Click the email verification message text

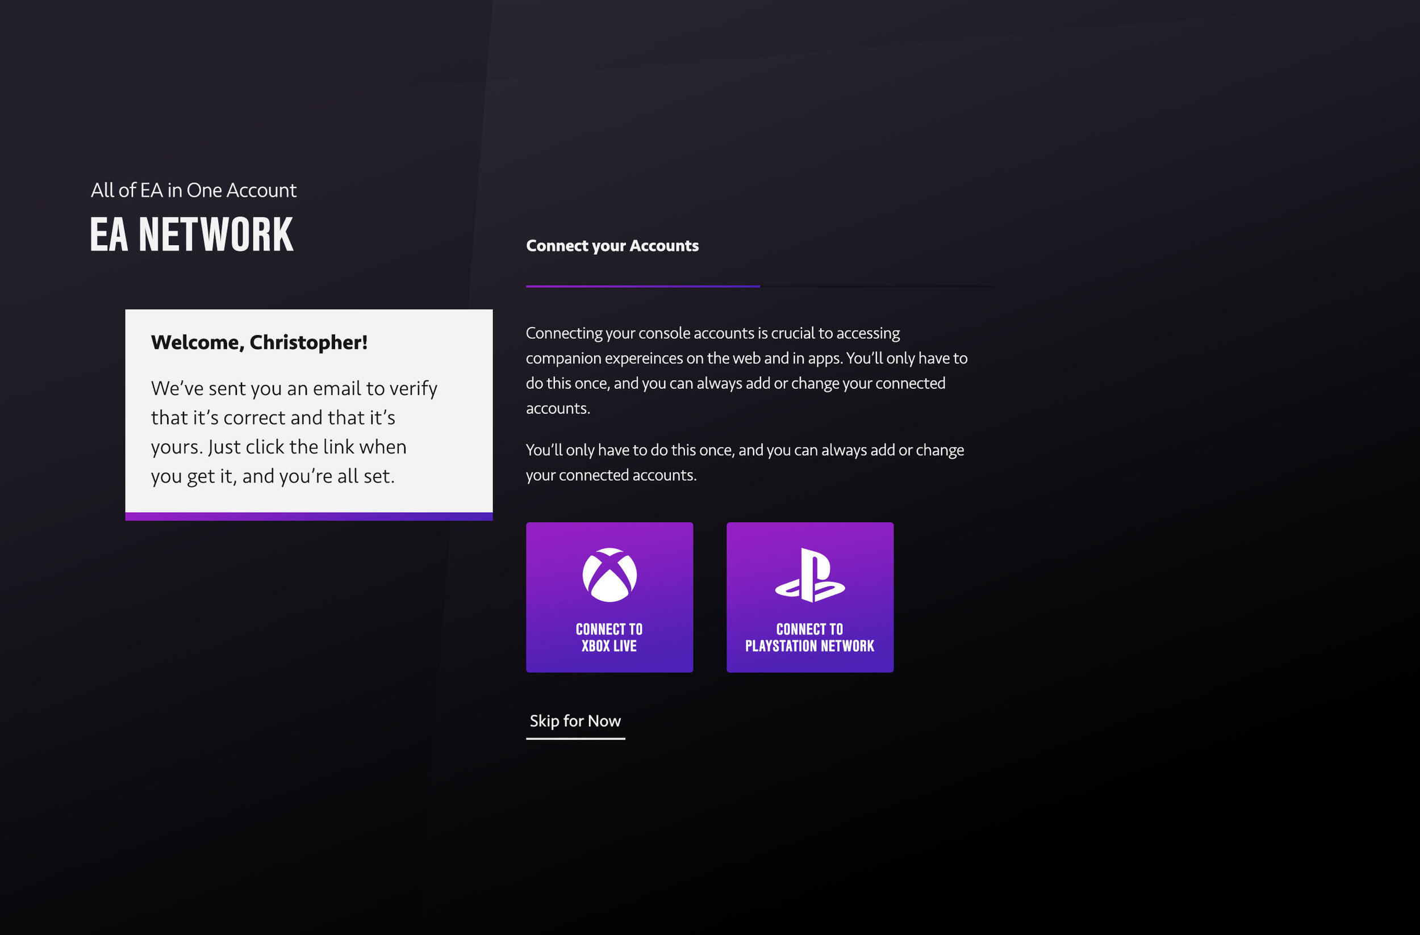click(x=294, y=433)
